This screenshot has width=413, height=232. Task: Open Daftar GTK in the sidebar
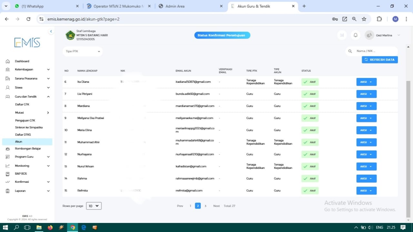(22, 104)
